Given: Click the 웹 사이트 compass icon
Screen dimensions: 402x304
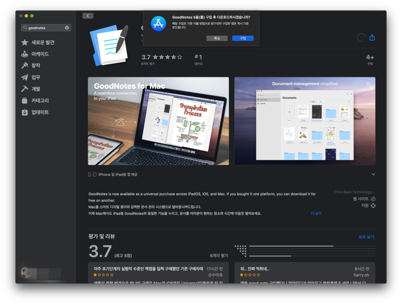Looking at the screenshot, I should [x=373, y=199].
